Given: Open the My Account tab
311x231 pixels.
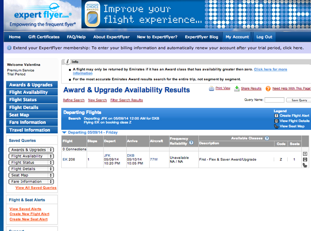Looking at the screenshot, I should click(237, 37).
